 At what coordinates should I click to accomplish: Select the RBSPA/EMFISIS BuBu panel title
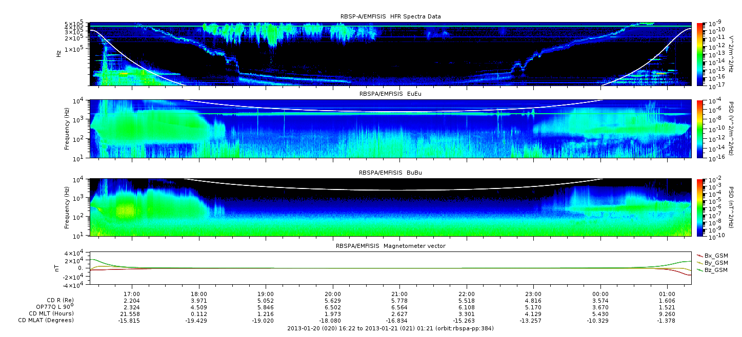(390, 173)
